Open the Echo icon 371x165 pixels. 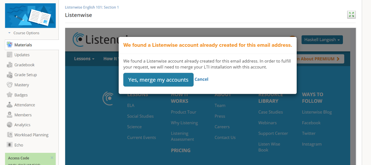pyautogui.click(x=10, y=145)
